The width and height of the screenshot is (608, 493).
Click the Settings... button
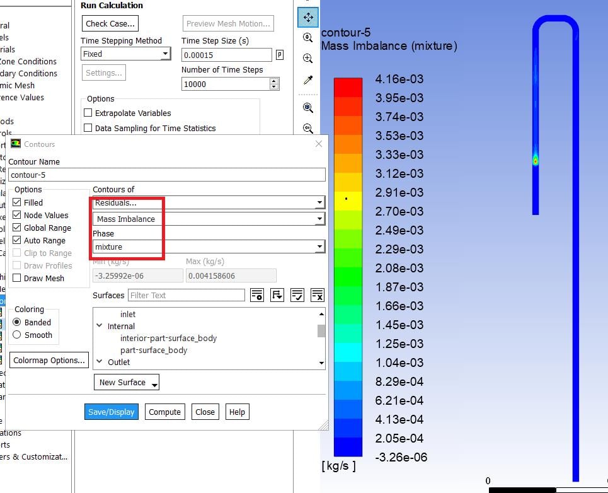click(103, 73)
